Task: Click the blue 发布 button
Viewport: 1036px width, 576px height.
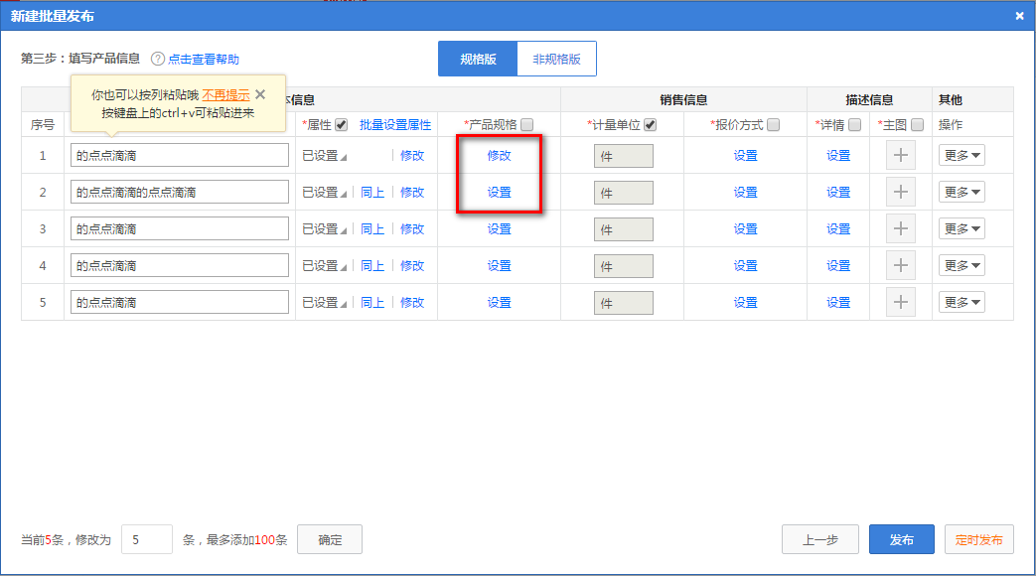Action: tap(901, 540)
